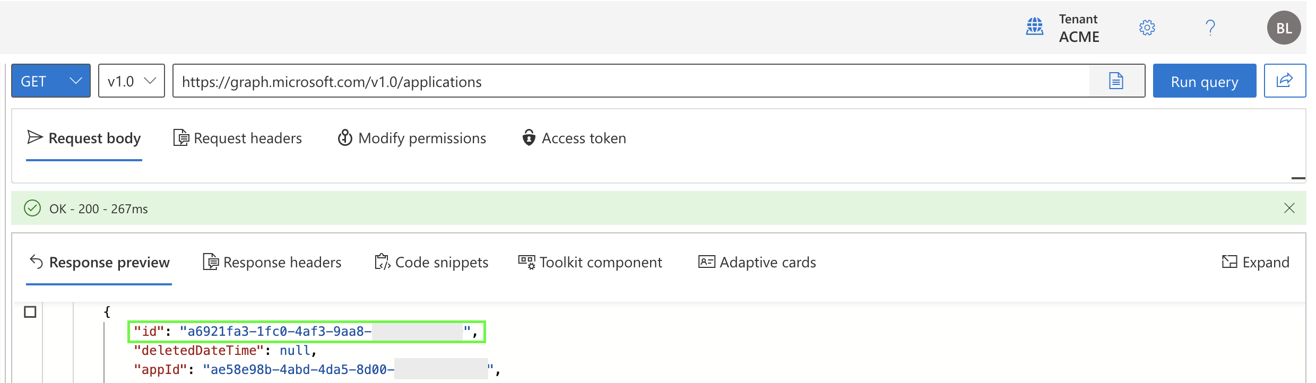
Task: Switch to the Request headers tab
Action: click(x=238, y=138)
